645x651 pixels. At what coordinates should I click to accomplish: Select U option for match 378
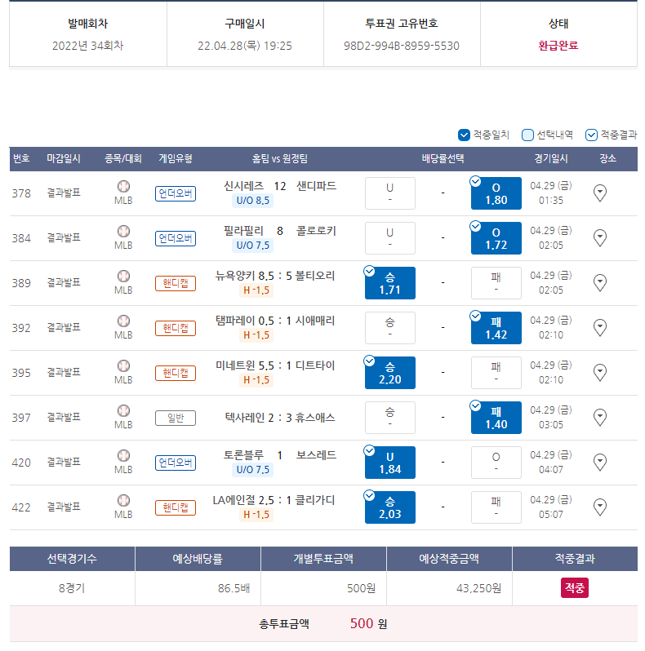pos(389,193)
